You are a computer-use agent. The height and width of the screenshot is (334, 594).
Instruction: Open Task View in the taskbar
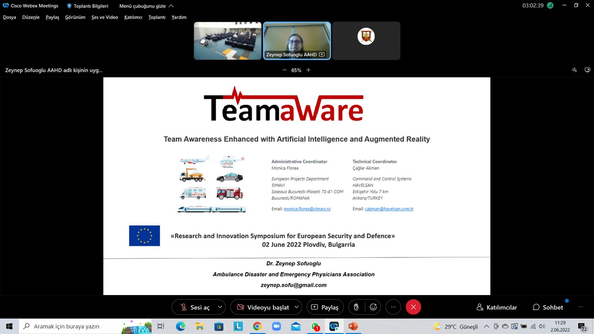point(161,327)
